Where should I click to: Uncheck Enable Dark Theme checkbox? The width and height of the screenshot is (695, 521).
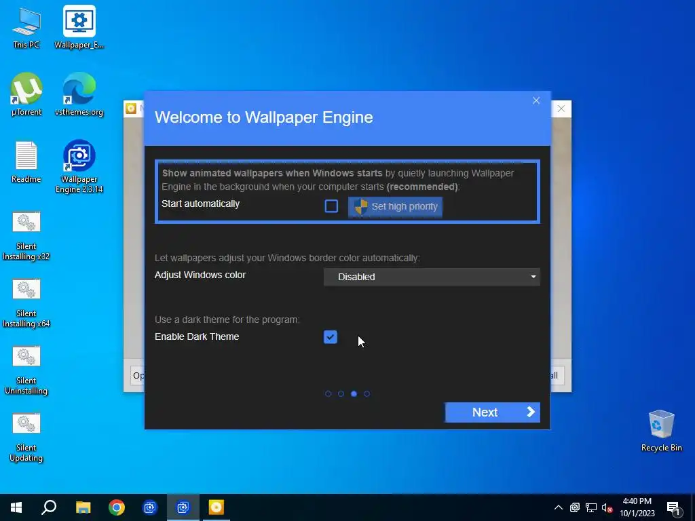331,337
